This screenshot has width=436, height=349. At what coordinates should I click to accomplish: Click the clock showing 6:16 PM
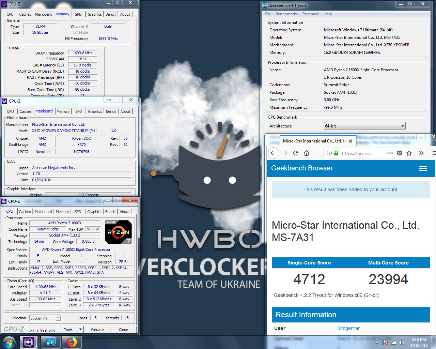[419, 340]
